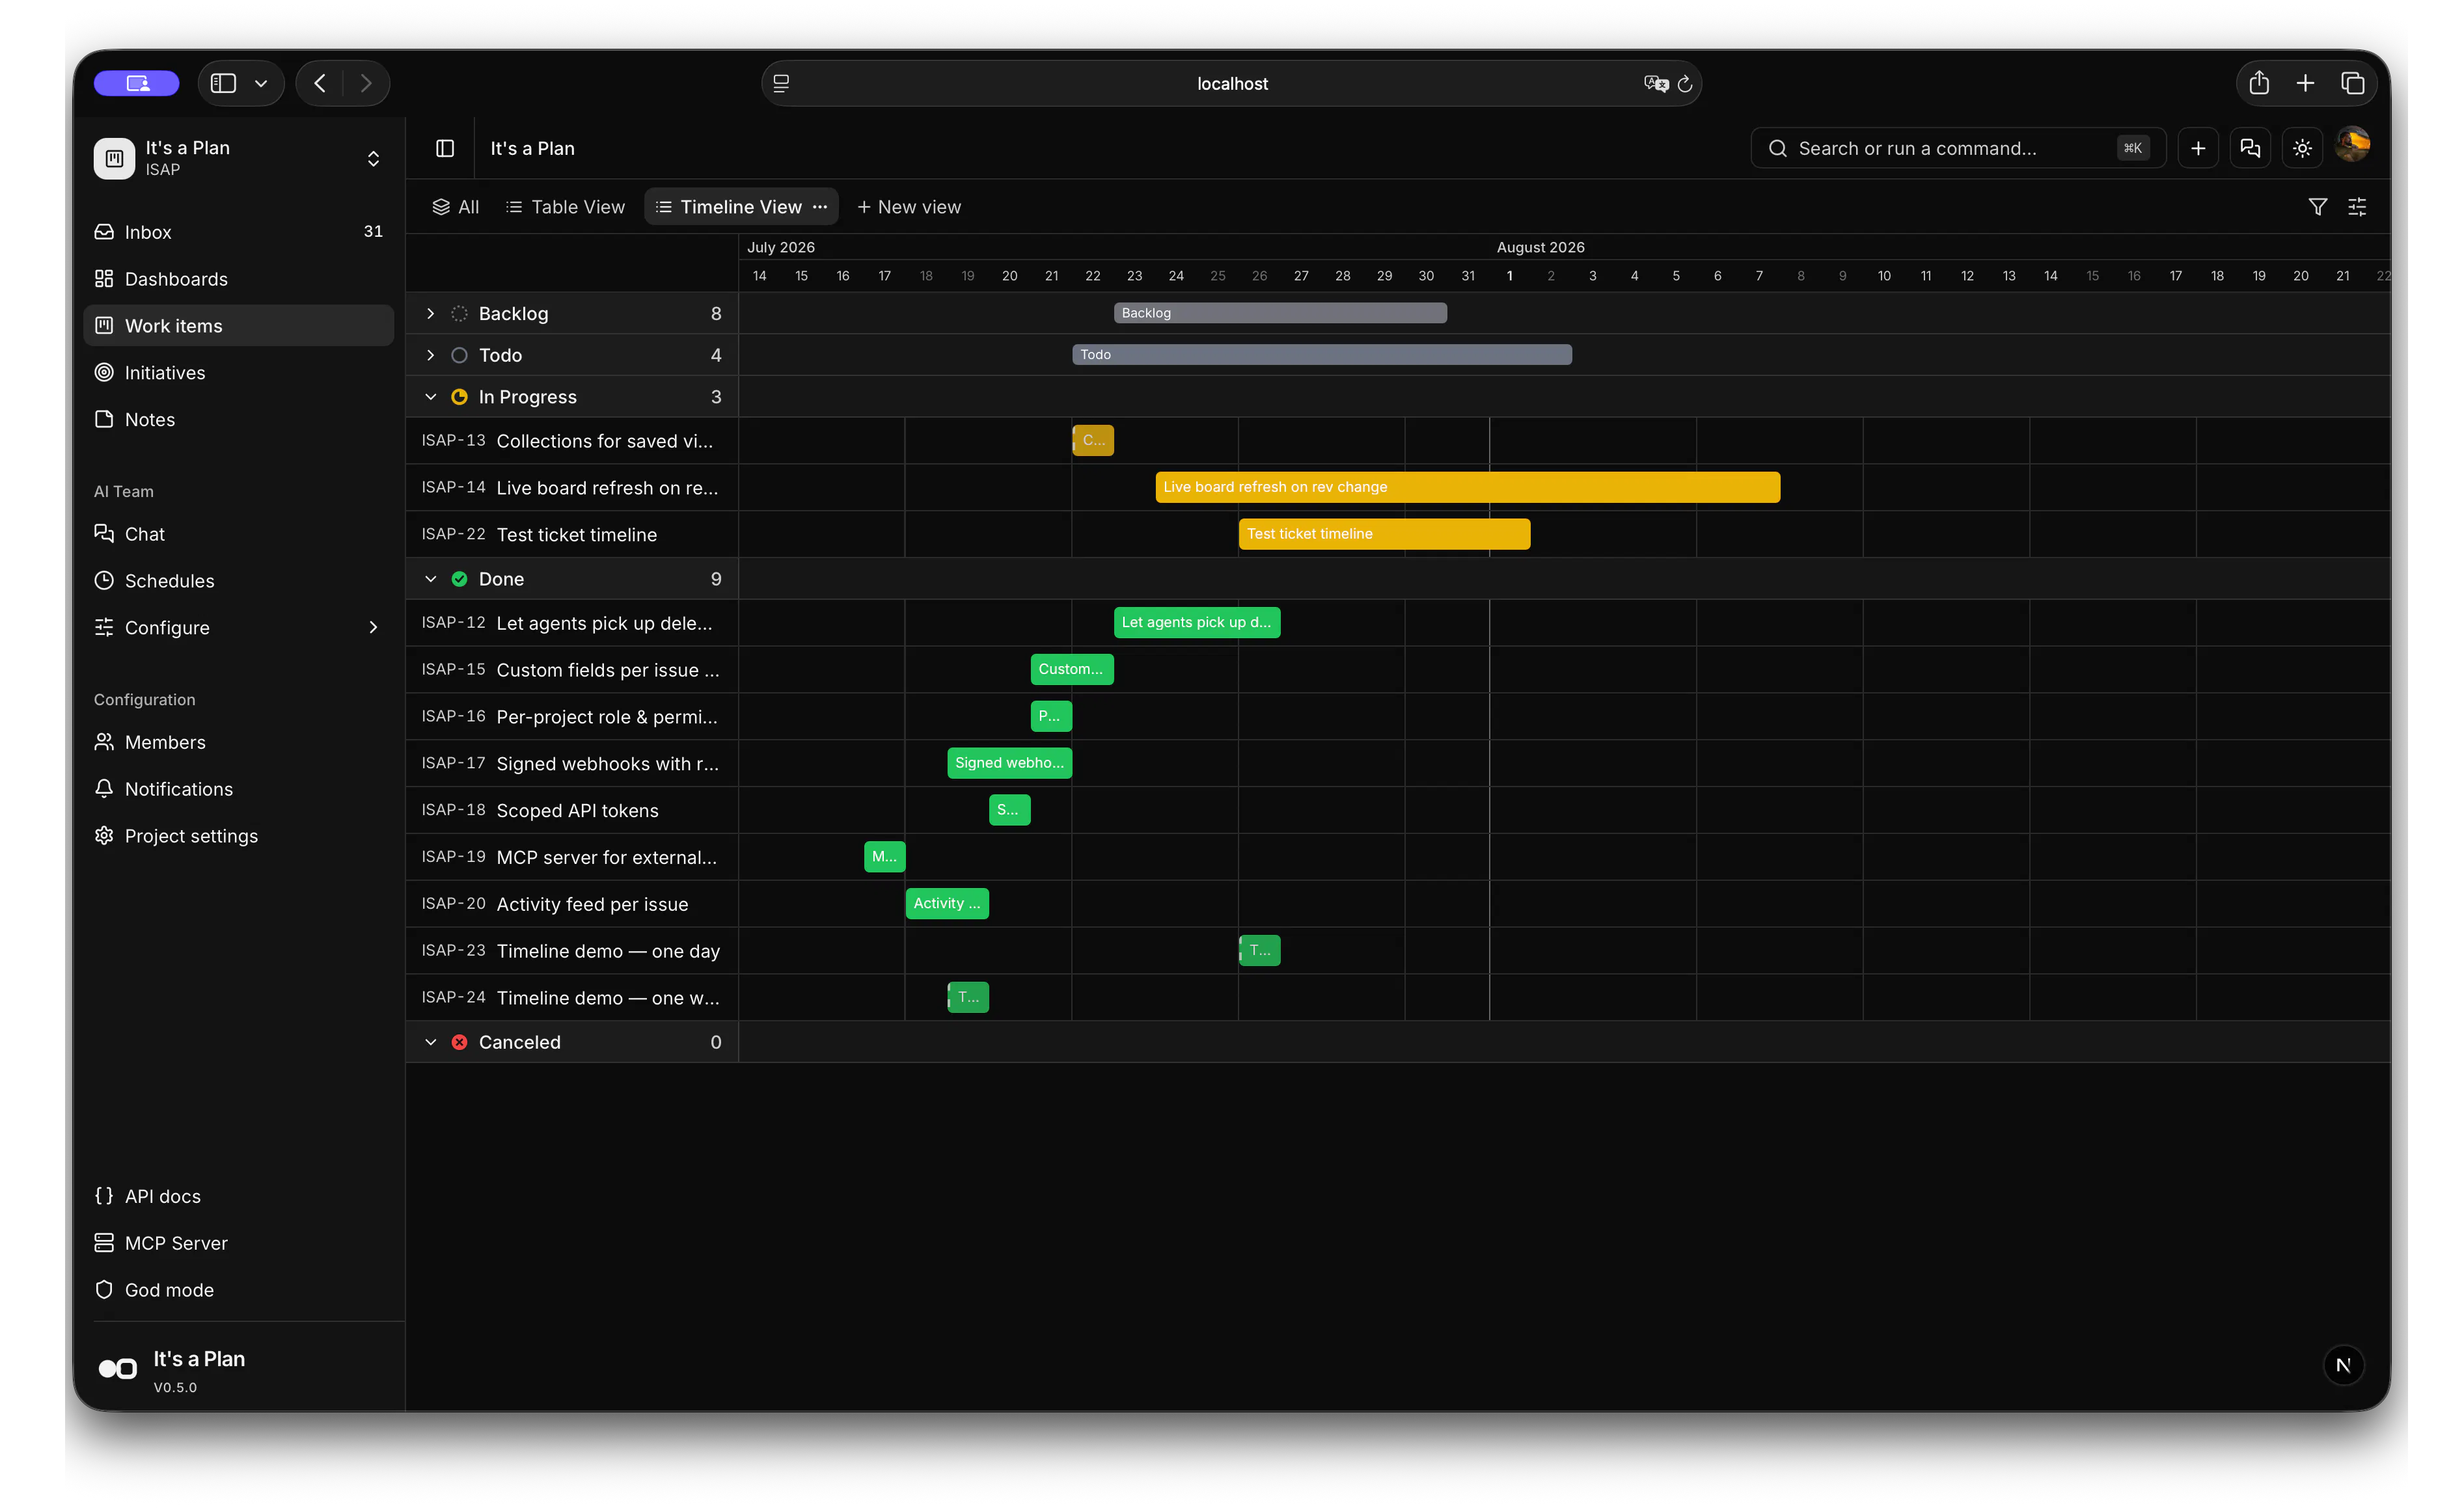Open ISAP-18 Scoped API tokens row
Screen dimensions: 2464x1508
point(572,811)
